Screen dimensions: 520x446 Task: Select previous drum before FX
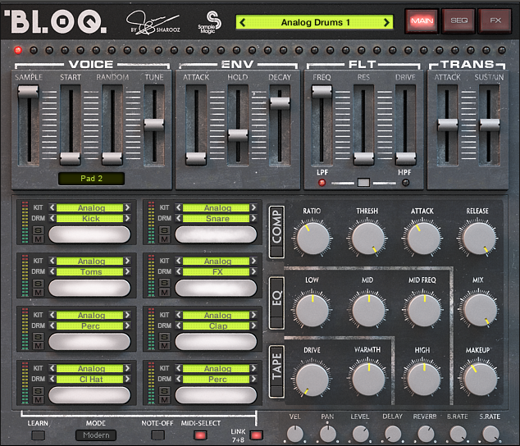pyautogui.click(x=179, y=271)
